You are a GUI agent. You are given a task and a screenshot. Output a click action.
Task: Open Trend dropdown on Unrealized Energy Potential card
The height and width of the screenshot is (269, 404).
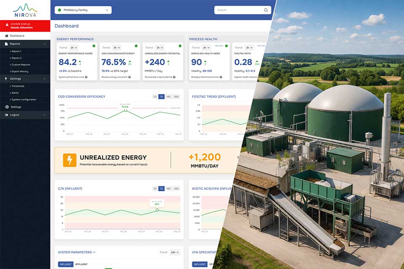pyautogui.click(x=160, y=47)
